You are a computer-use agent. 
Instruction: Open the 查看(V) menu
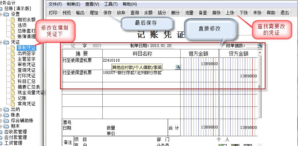[92, 4]
